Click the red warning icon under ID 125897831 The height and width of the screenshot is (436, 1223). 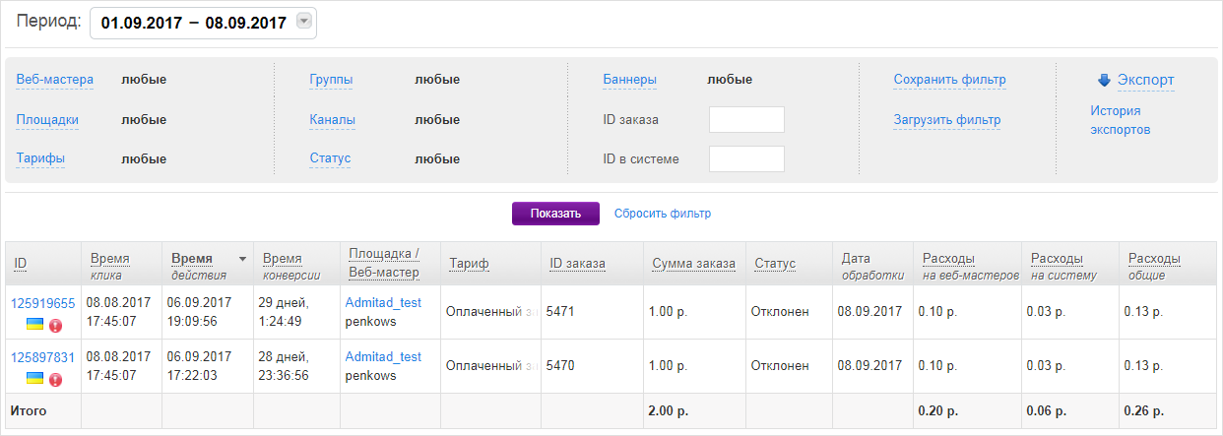55,379
